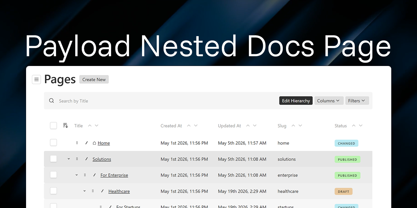Click the DRAFT status badge on Healthcare row

click(x=343, y=192)
